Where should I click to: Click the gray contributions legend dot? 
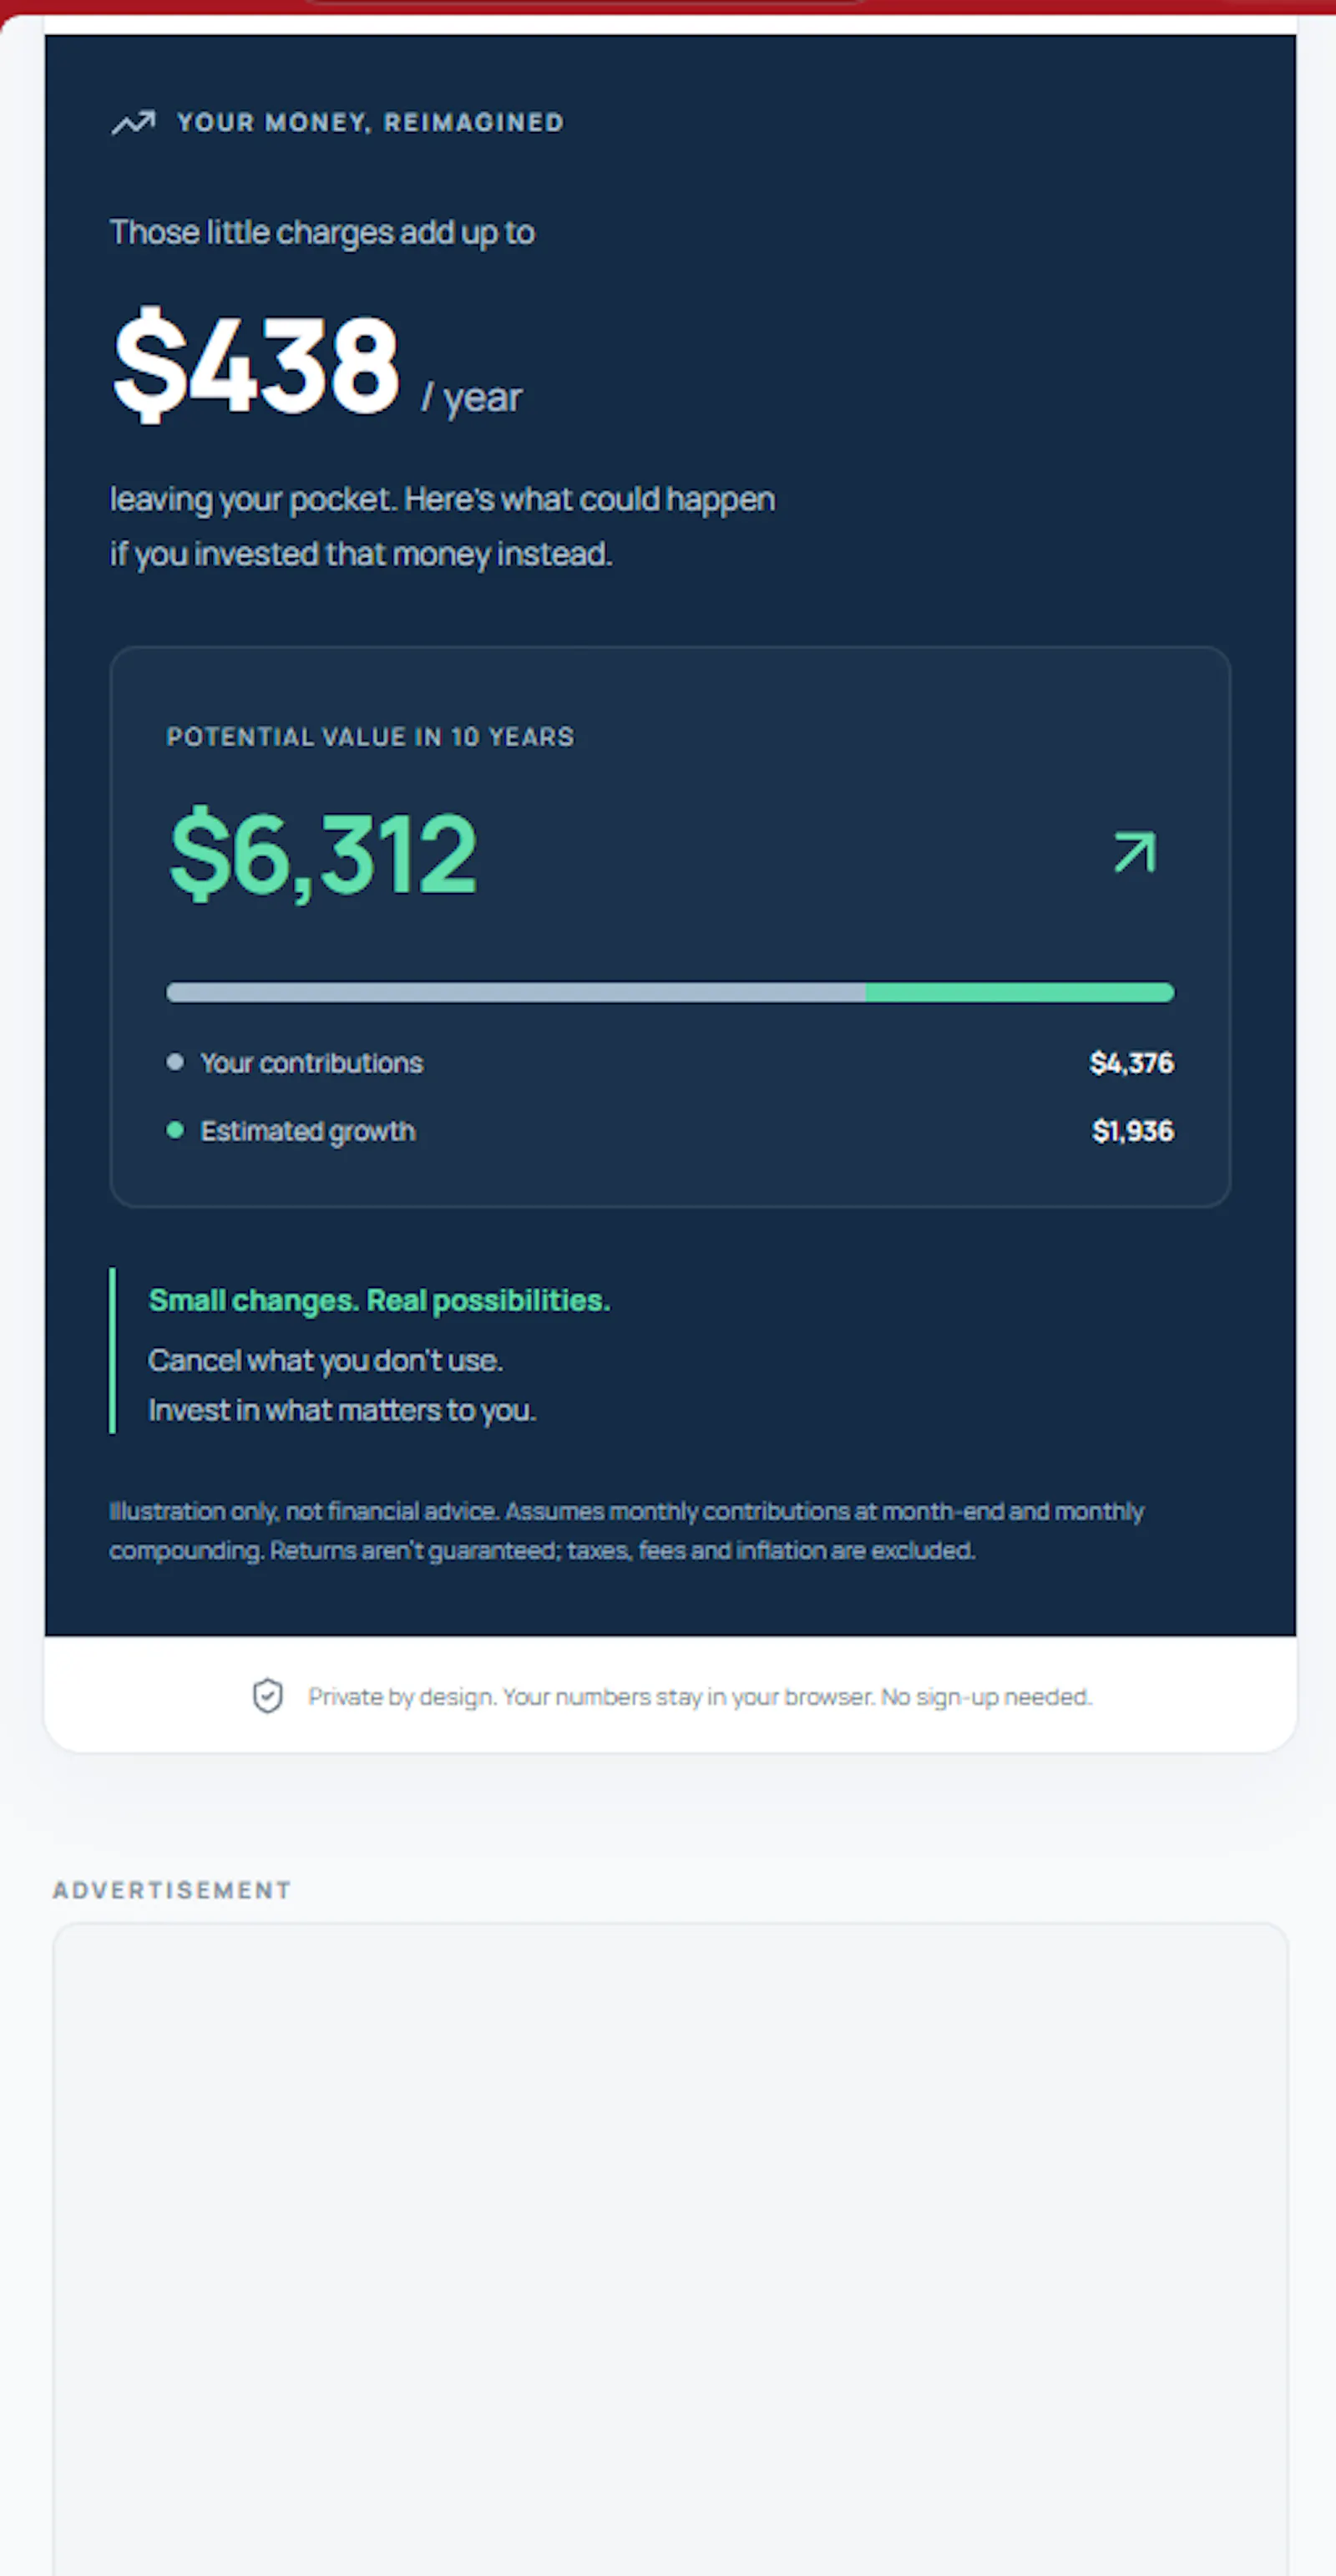click(175, 1062)
